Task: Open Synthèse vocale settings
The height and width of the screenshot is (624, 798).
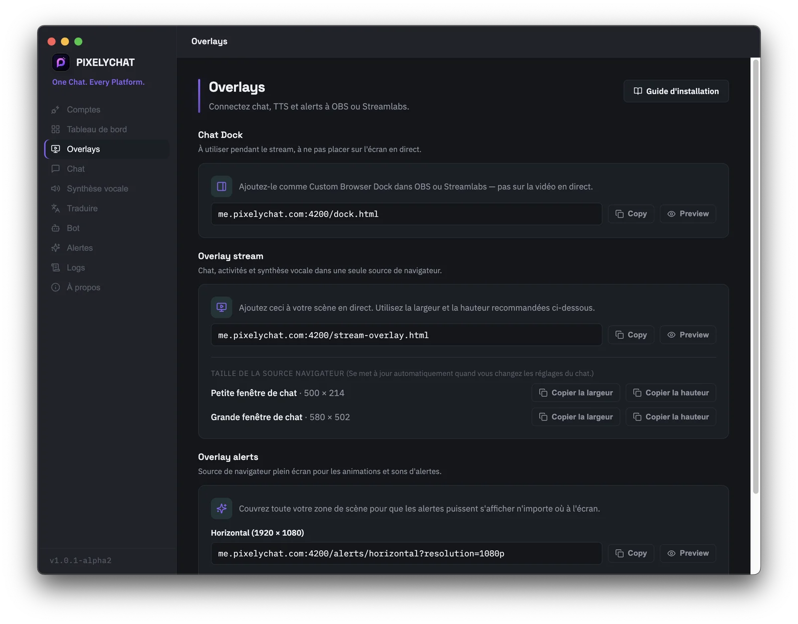Action: tap(107, 189)
